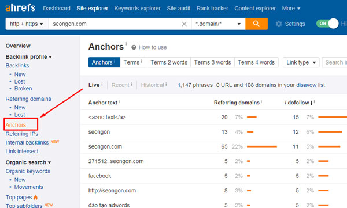Open the *.domain/* mode dropdown

click(218, 24)
